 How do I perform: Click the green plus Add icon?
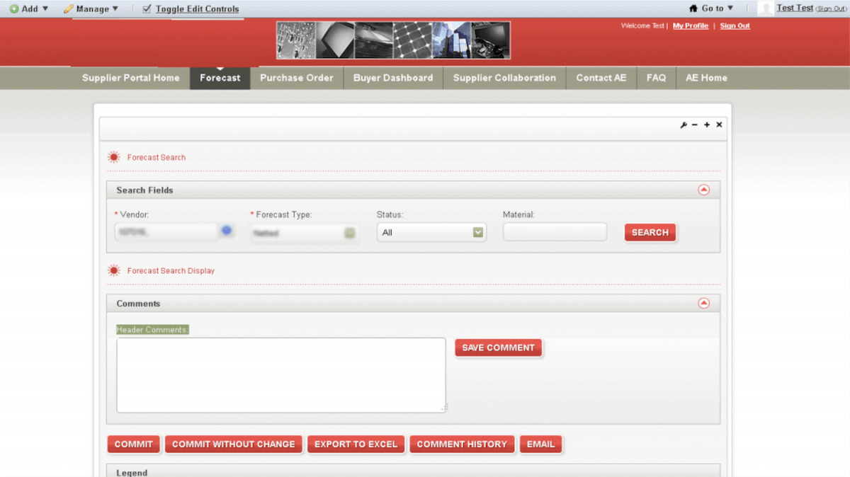[x=13, y=9]
